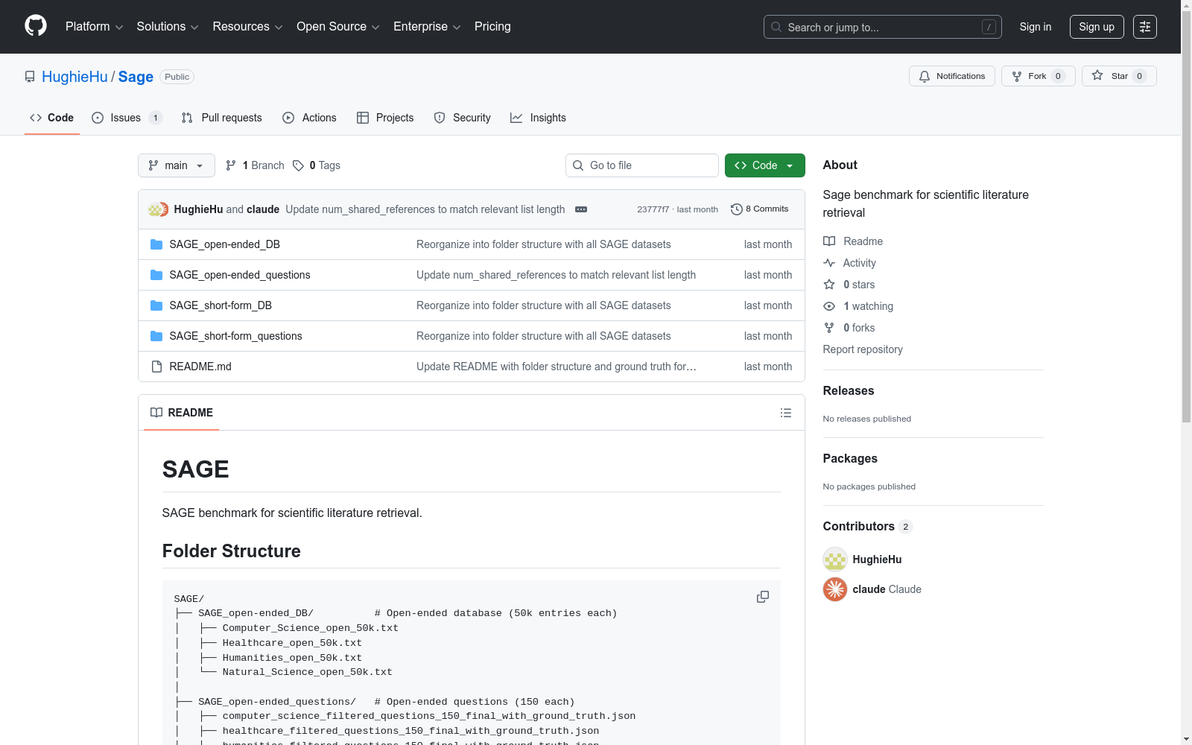The height and width of the screenshot is (745, 1192).
Task: Open the Pull requests tab
Action: point(222,118)
